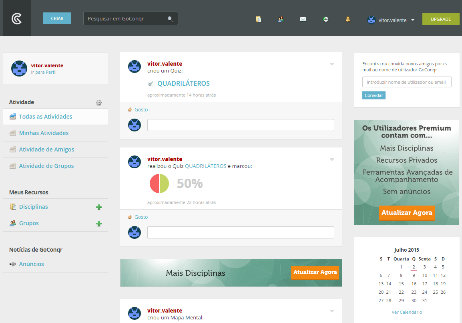This screenshot has height=323, width=462.
Task: Open the notifications bell icon
Action: [x=348, y=19]
